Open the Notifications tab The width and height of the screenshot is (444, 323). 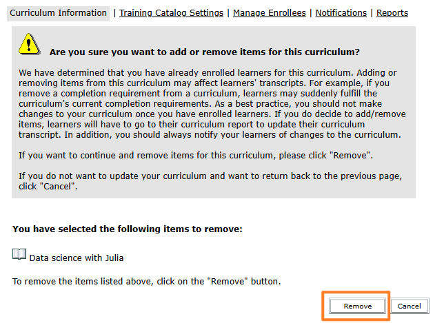click(341, 13)
